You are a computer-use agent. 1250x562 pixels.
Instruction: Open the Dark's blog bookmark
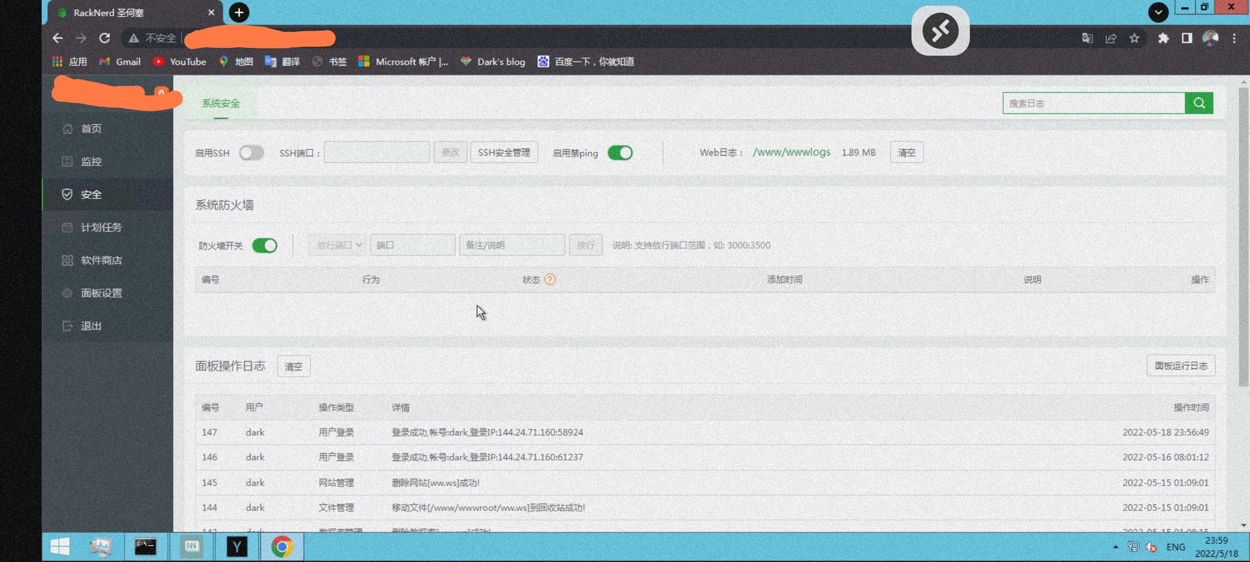pyautogui.click(x=493, y=61)
